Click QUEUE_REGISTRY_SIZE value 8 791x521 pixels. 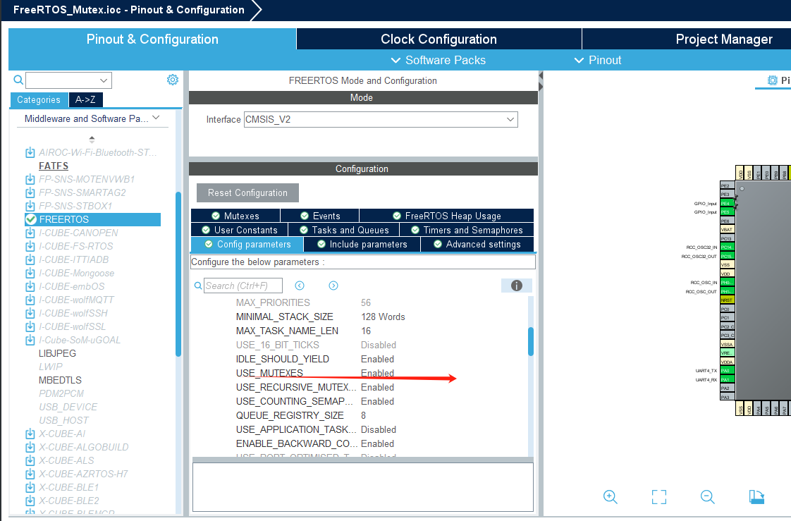point(363,415)
